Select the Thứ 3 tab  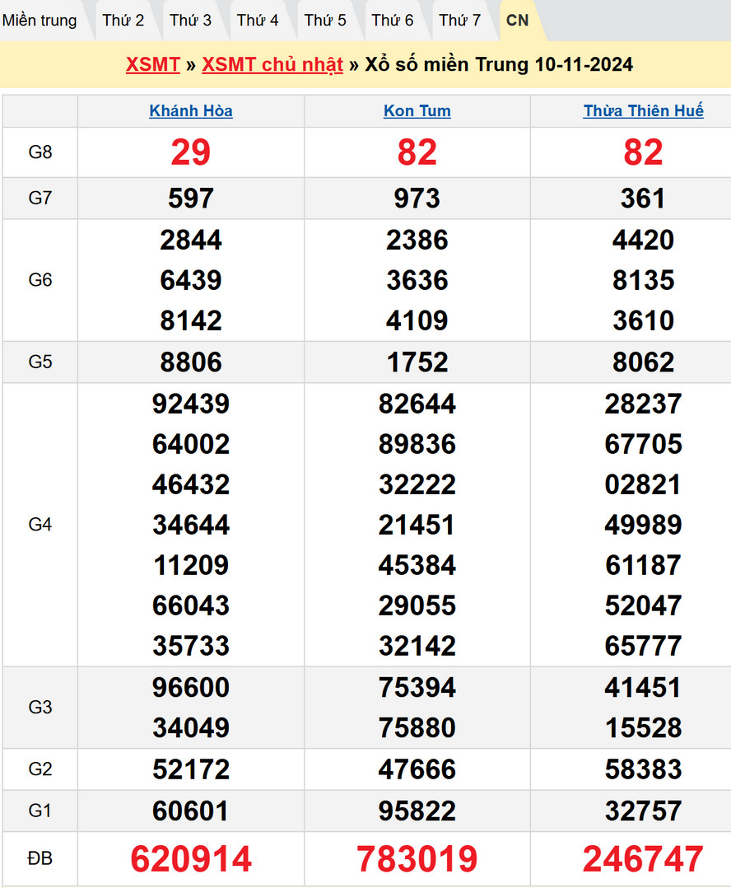pos(191,21)
